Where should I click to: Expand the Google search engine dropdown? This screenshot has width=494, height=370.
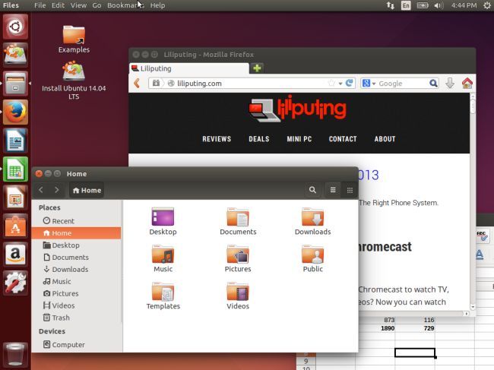click(x=369, y=84)
